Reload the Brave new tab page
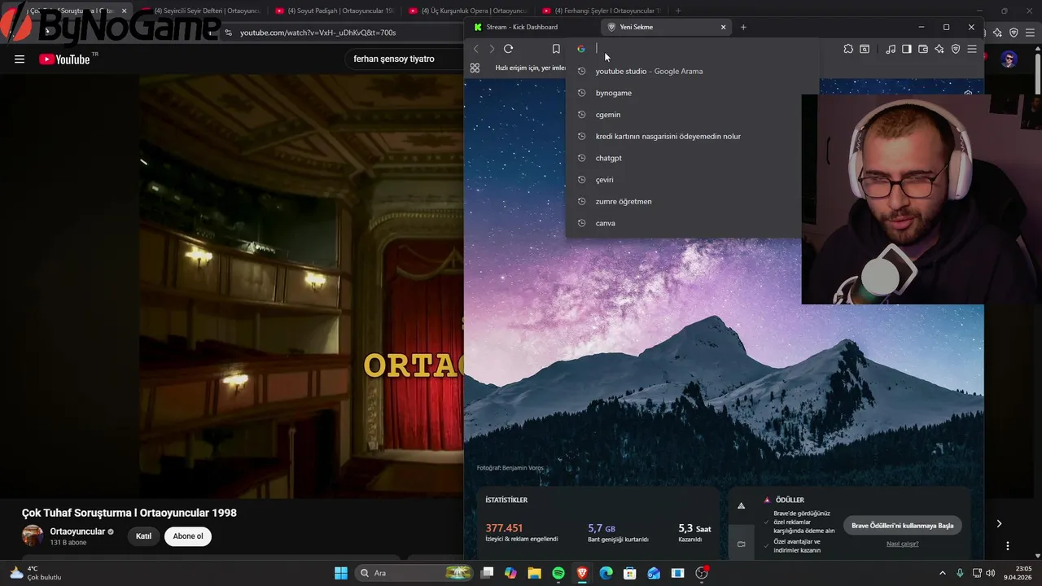The image size is (1042, 586). tap(508, 49)
